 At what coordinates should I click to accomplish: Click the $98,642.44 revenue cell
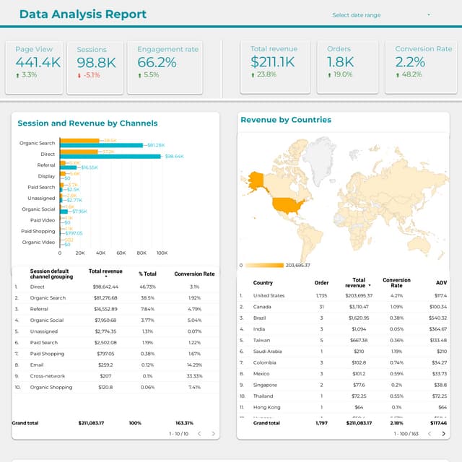105,287
